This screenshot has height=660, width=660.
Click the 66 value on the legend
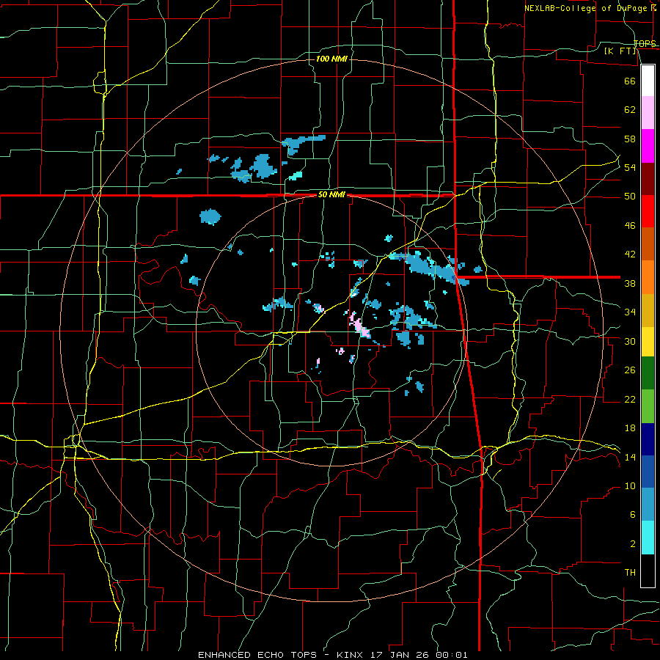pos(630,81)
